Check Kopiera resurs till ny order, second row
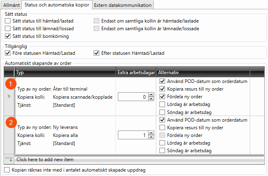 pos(162,127)
